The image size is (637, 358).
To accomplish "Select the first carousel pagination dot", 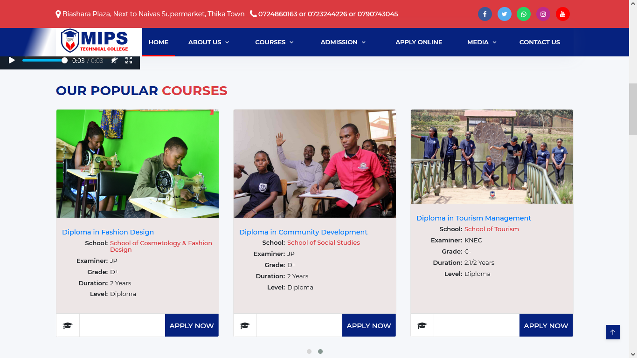I will click(x=309, y=351).
